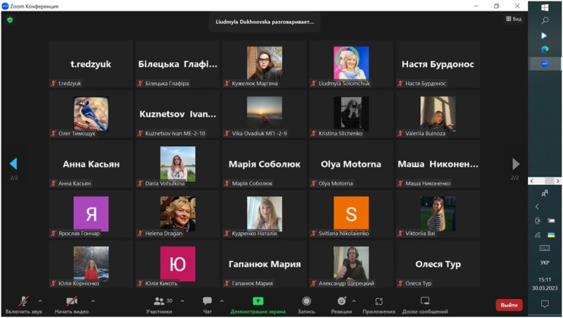Click green encryption shield icon

pos(10,20)
